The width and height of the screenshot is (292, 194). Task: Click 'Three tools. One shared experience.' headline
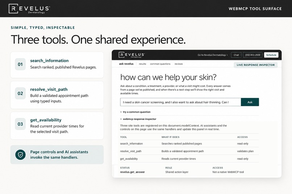click(98, 39)
